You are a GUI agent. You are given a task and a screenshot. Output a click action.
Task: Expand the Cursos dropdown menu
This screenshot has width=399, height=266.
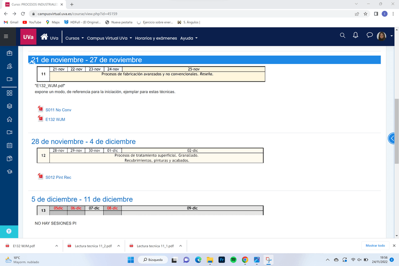(74, 38)
